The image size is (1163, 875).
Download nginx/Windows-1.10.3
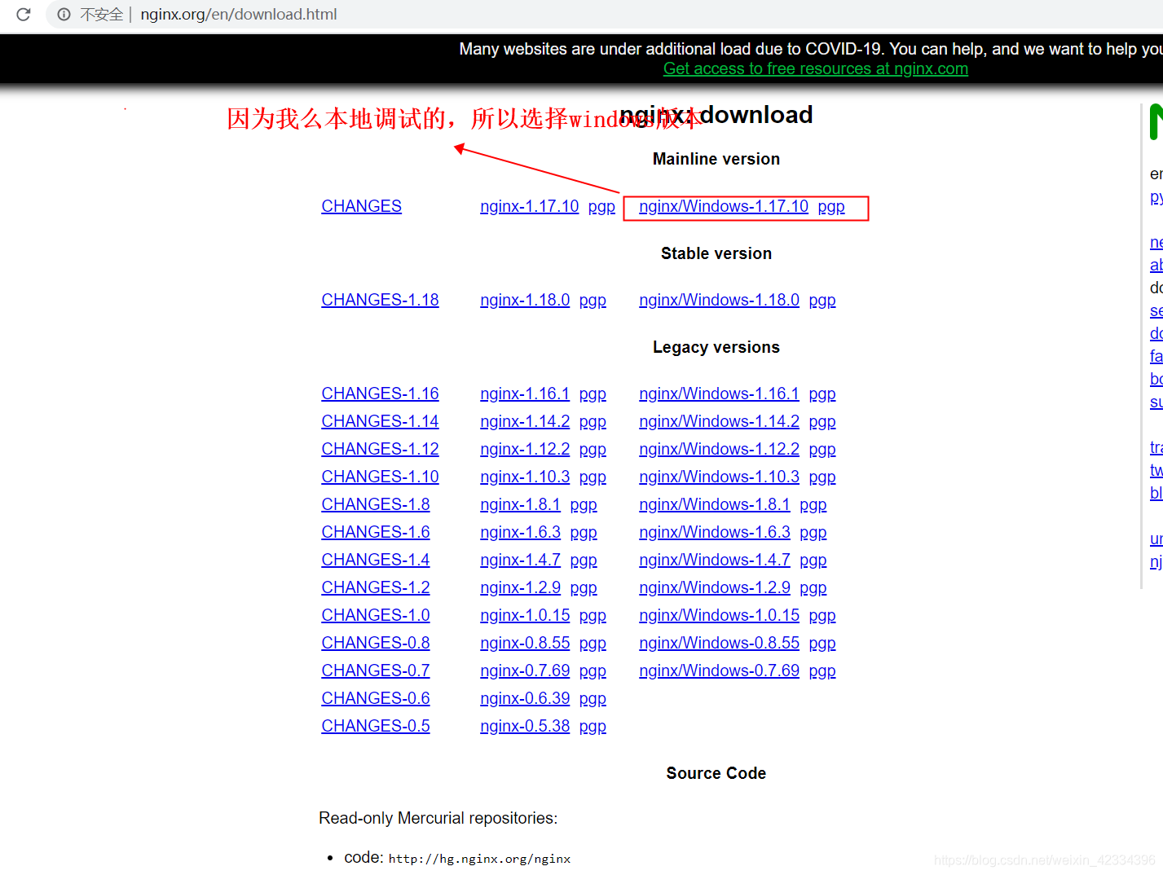719,477
